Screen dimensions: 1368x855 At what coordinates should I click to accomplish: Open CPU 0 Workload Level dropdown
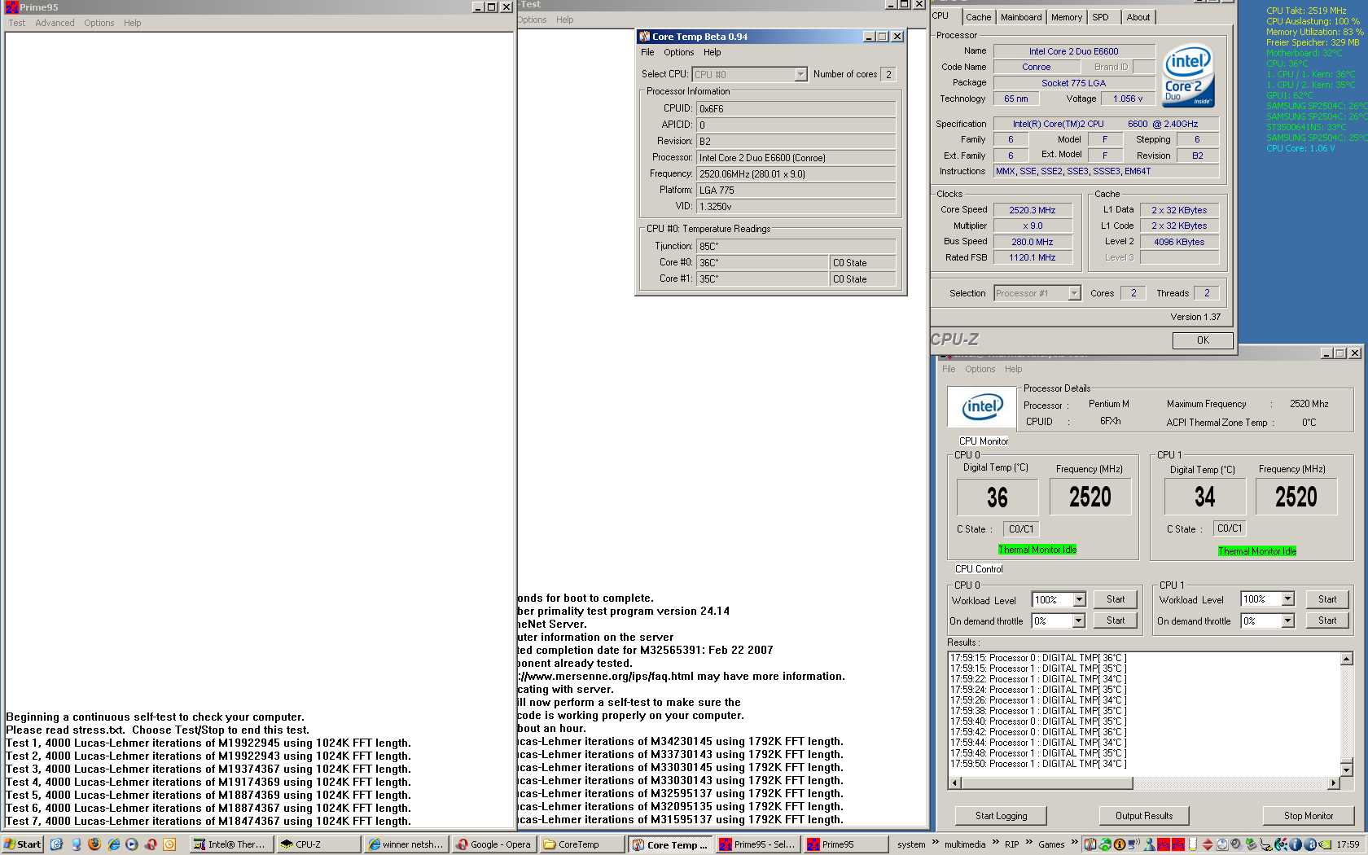1079,599
